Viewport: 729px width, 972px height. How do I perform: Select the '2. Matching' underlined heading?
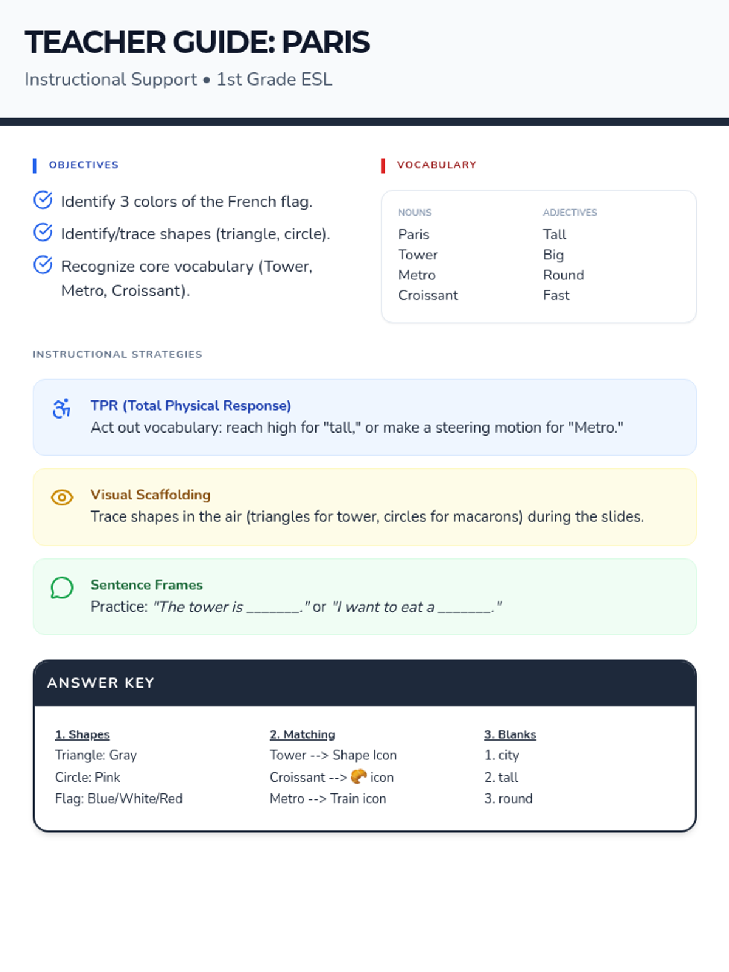303,734
